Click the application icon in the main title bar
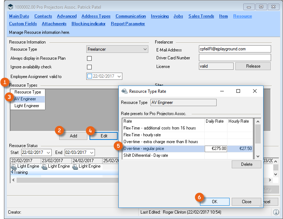The width and height of the screenshot is (283, 219). point(10,7)
